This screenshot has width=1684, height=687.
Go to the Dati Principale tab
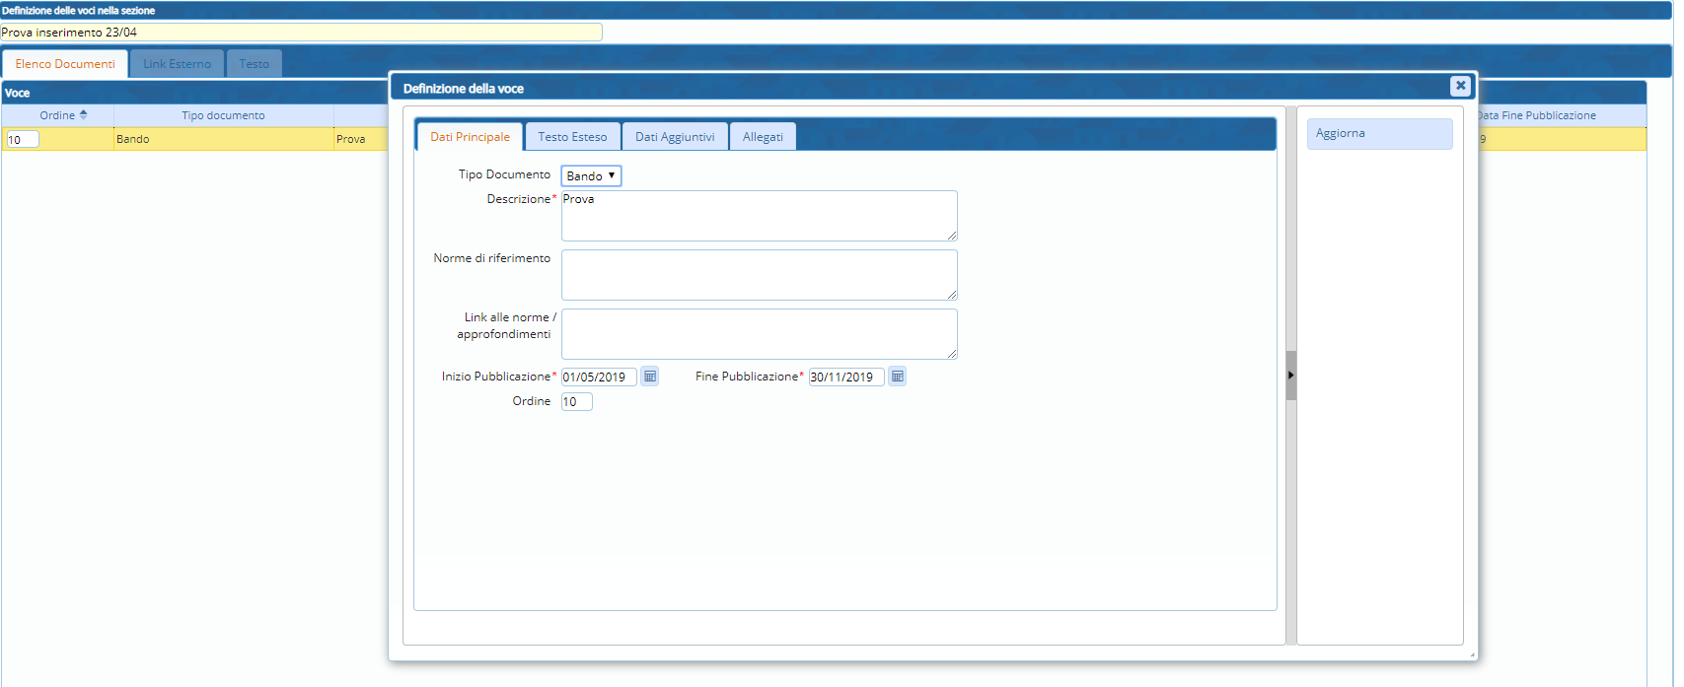click(470, 137)
